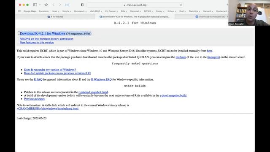Image resolution: width=270 pixels, height=152 pixels.
Task: Open the sidebar options chevron
Action: click(40, 5)
